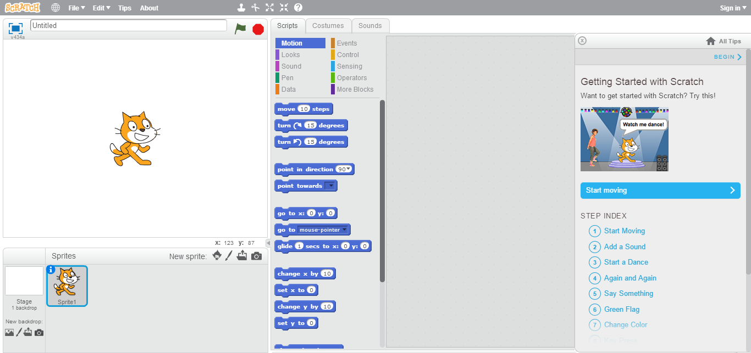Switch to the Sounds tab
Image resolution: width=751 pixels, height=353 pixels.
point(370,26)
